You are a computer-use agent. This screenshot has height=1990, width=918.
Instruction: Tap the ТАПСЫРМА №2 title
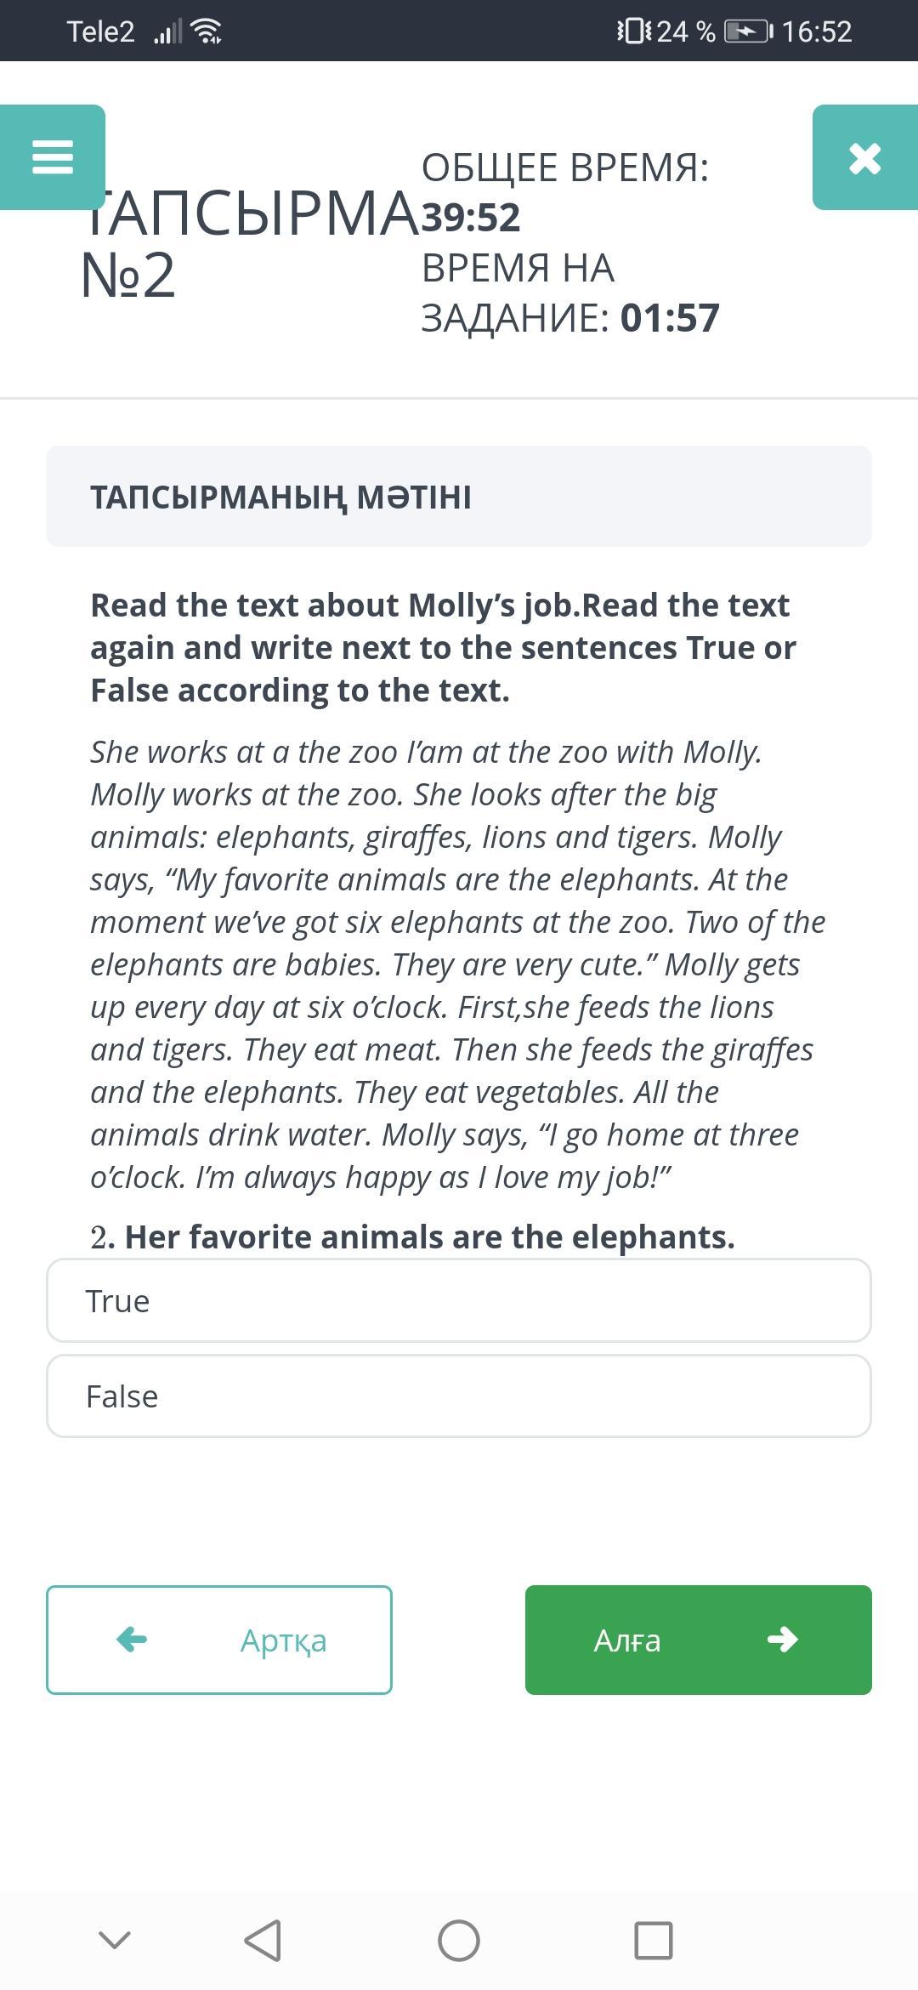click(x=249, y=243)
